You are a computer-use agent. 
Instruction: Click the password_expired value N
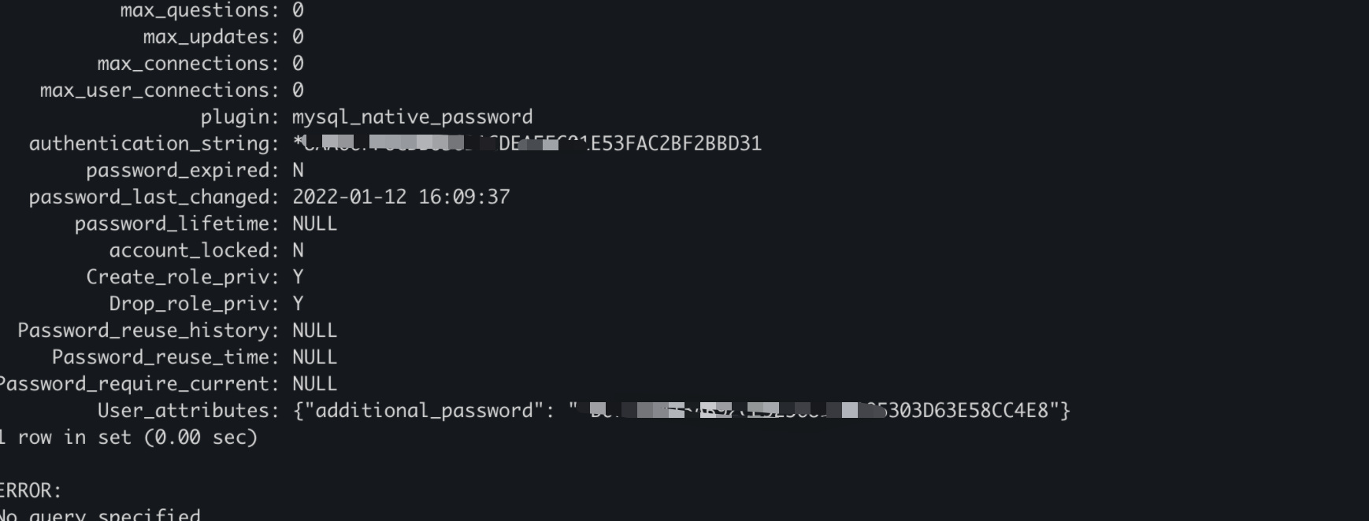(x=298, y=171)
